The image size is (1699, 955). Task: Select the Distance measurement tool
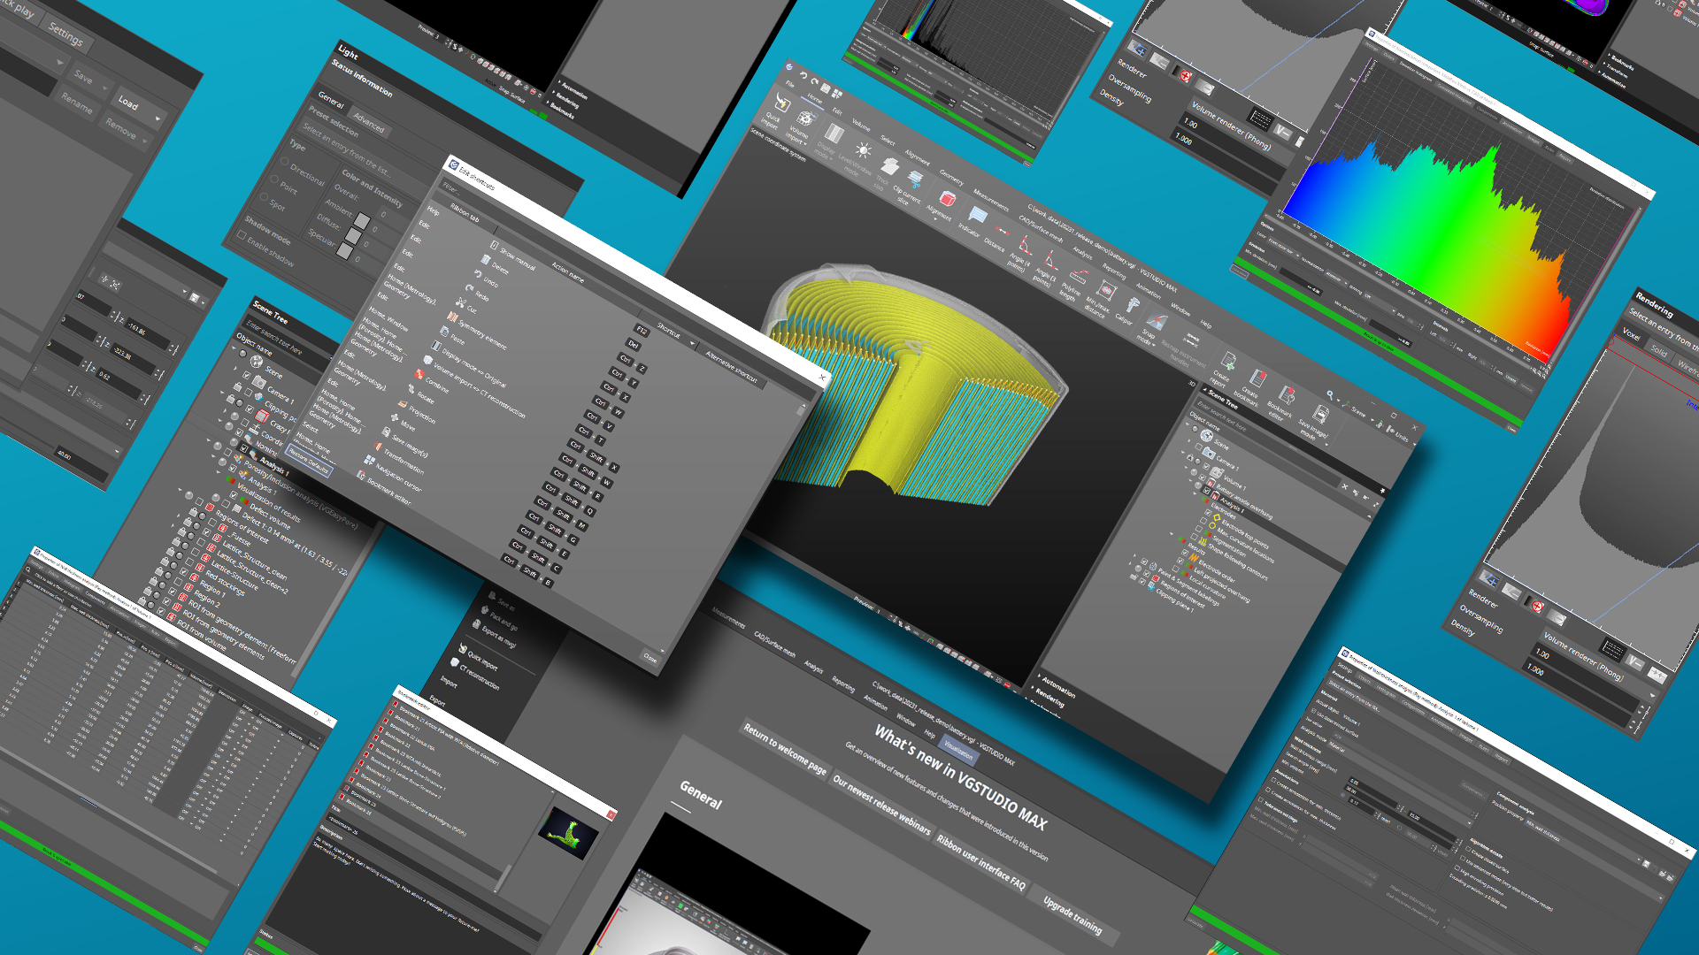[1002, 230]
